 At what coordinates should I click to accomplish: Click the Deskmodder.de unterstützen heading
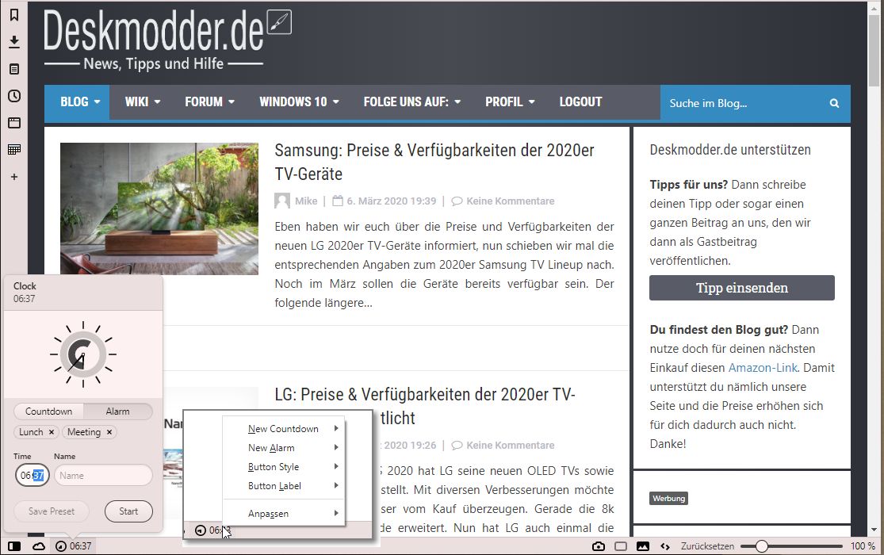pyautogui.click(x=730, y=150)
